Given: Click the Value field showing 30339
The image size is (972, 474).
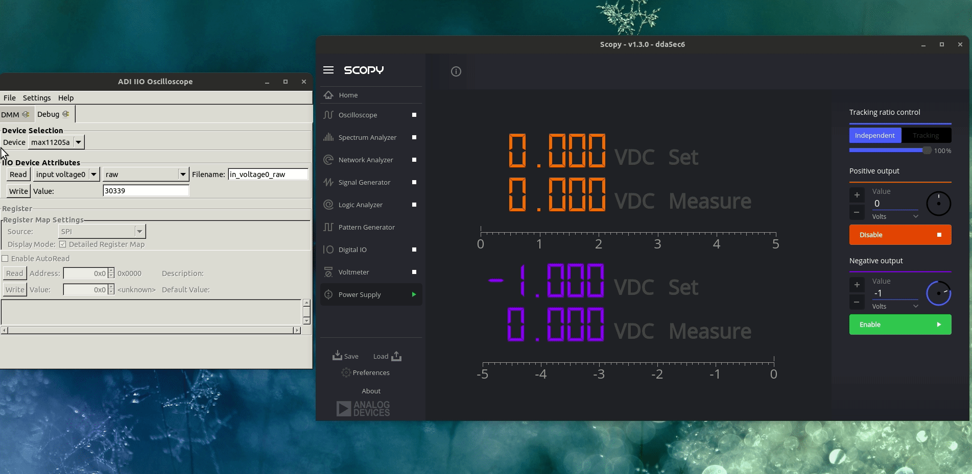Looking at the screenshot, I should pyautogui.click(x=146, y=191).
